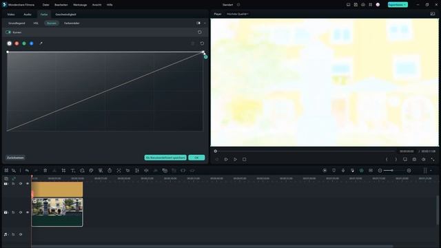Open the color palette tool in the timeline toolbar
The width and height of the screenshot is (441, 248).
point(91,170)
